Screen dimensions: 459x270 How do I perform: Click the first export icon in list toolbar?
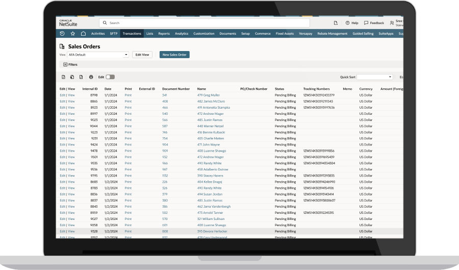coord(64,77)
